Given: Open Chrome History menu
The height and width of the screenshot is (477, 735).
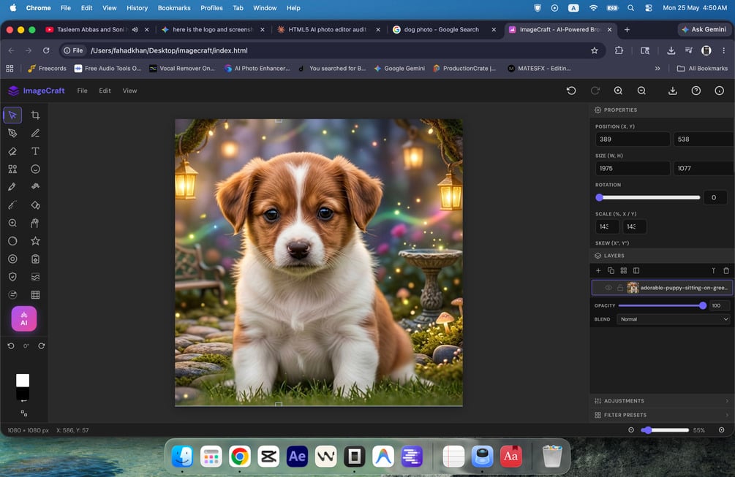Looking at the screenshot, I should pyautogui.click(x=137, y=8).
